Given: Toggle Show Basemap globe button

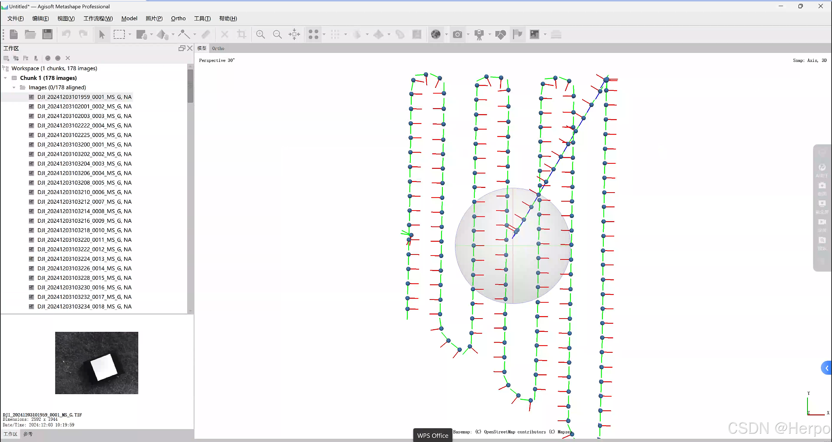Looking at the screenshot, I should click(436, 34).
